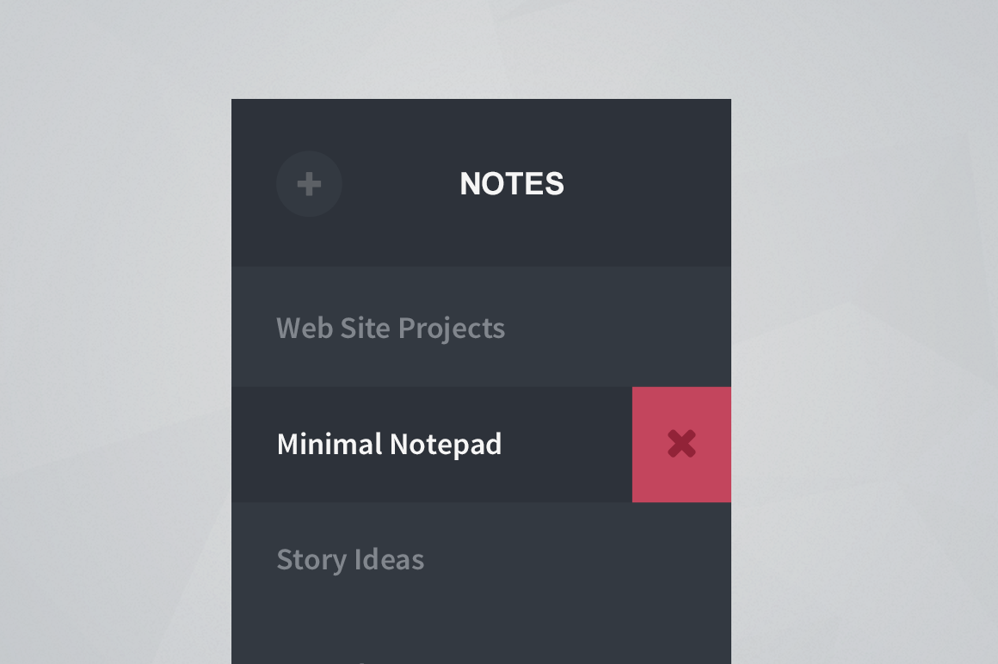Click the NOTES header title
998x664 pixels.
click(x=512, y=183)
